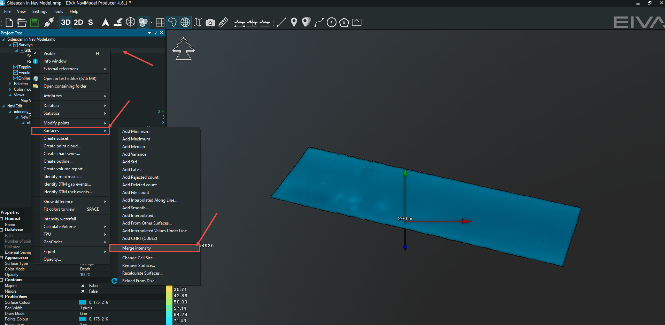Collapse the Contours properties section

coord(2,280)
